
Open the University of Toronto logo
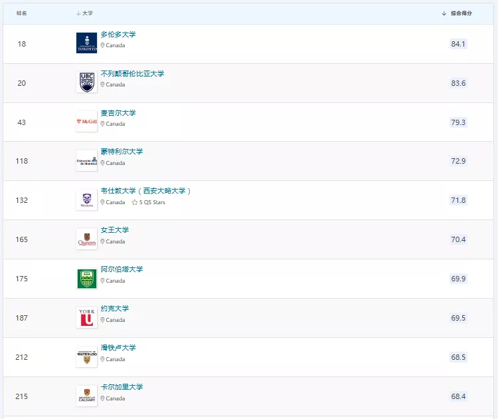(87, 43)
